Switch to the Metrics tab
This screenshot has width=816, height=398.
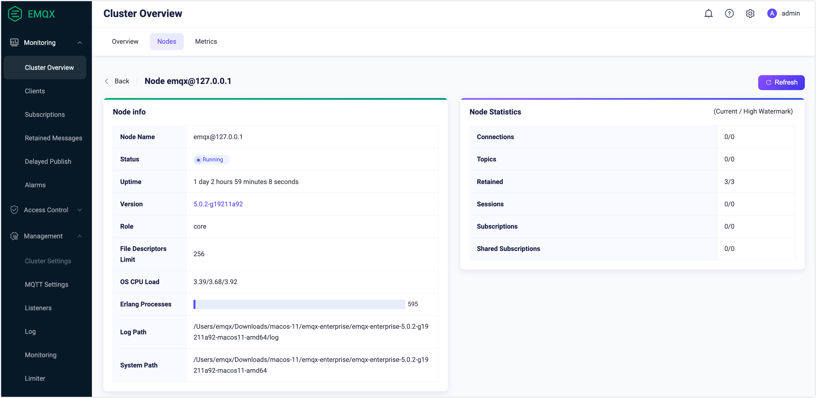[206, 41]
